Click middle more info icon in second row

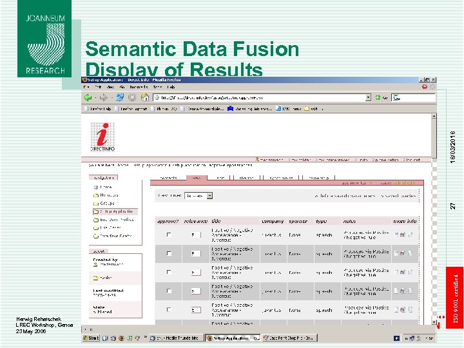403,253
